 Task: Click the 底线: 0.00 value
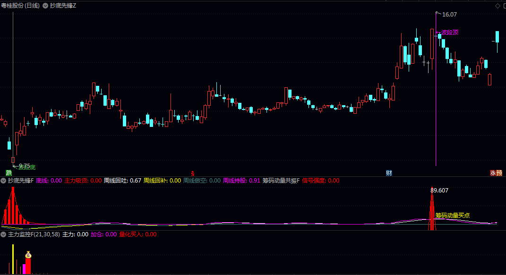point(49,181)
